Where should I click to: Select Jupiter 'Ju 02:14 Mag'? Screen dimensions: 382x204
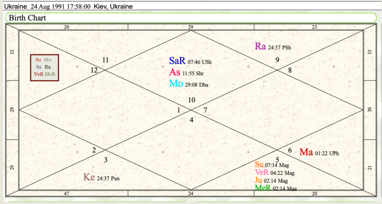(271, 180)
